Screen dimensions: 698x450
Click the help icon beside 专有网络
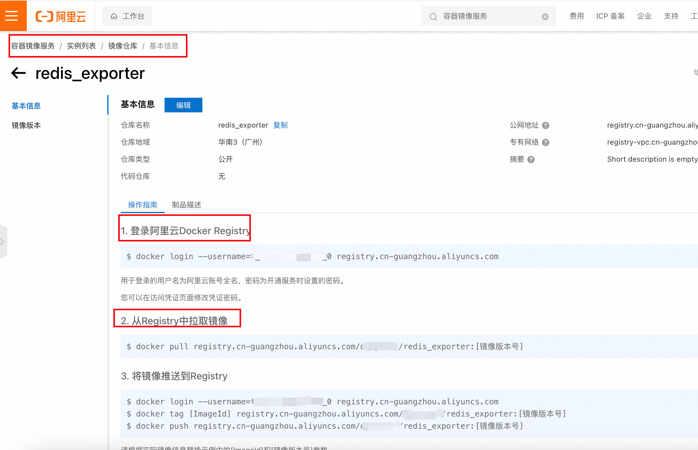tap(546, 142)
